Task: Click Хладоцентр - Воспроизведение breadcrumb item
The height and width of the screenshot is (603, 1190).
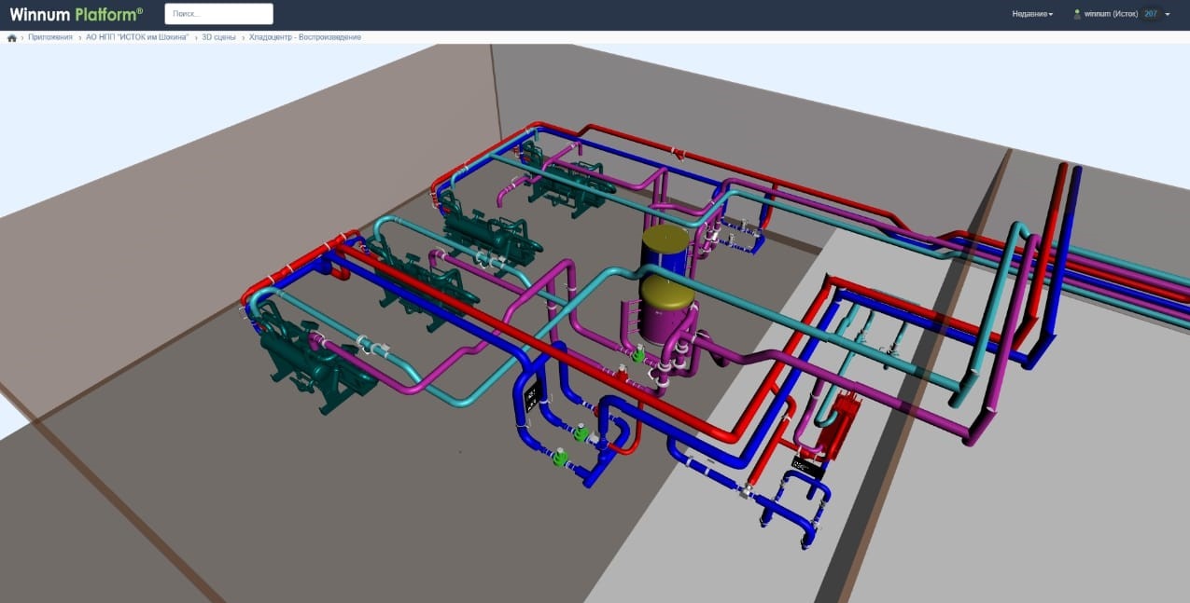Action: click(x=305, y=37)
